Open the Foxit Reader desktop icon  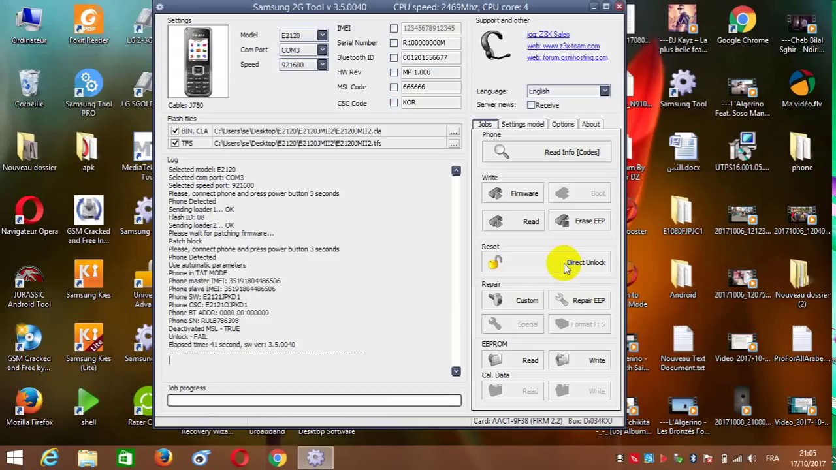tap(88, 26)
